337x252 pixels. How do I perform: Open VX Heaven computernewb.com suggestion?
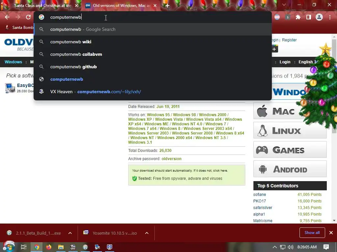point(153,92)
